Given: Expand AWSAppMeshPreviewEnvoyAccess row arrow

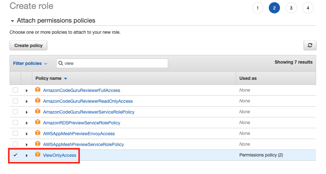Looking at the screenshot, I should 27,134.
